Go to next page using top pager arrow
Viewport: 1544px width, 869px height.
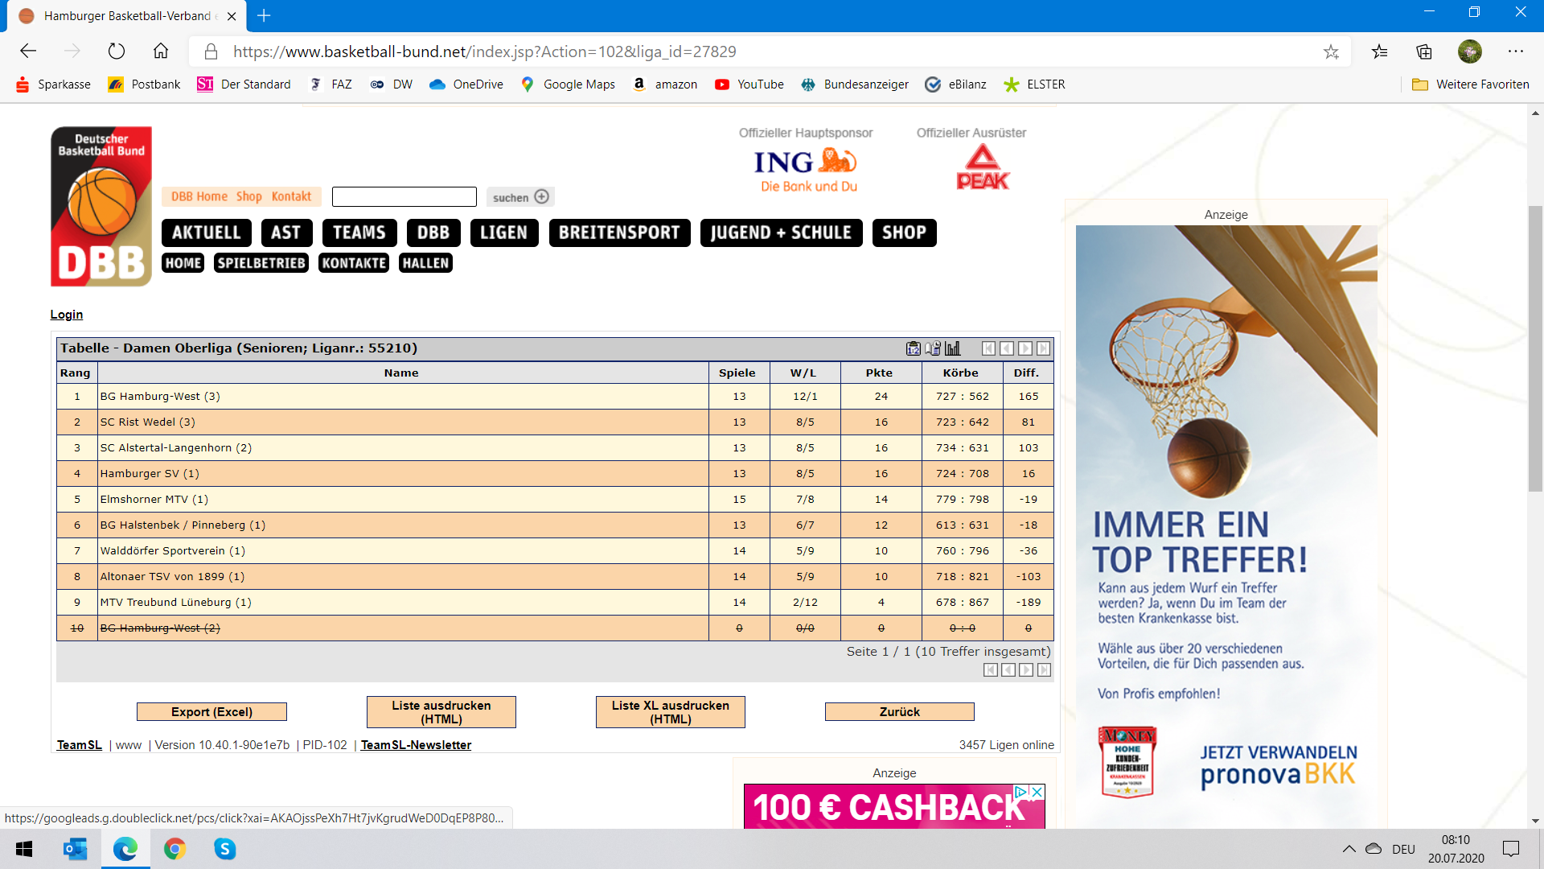tap(1025, 348)
